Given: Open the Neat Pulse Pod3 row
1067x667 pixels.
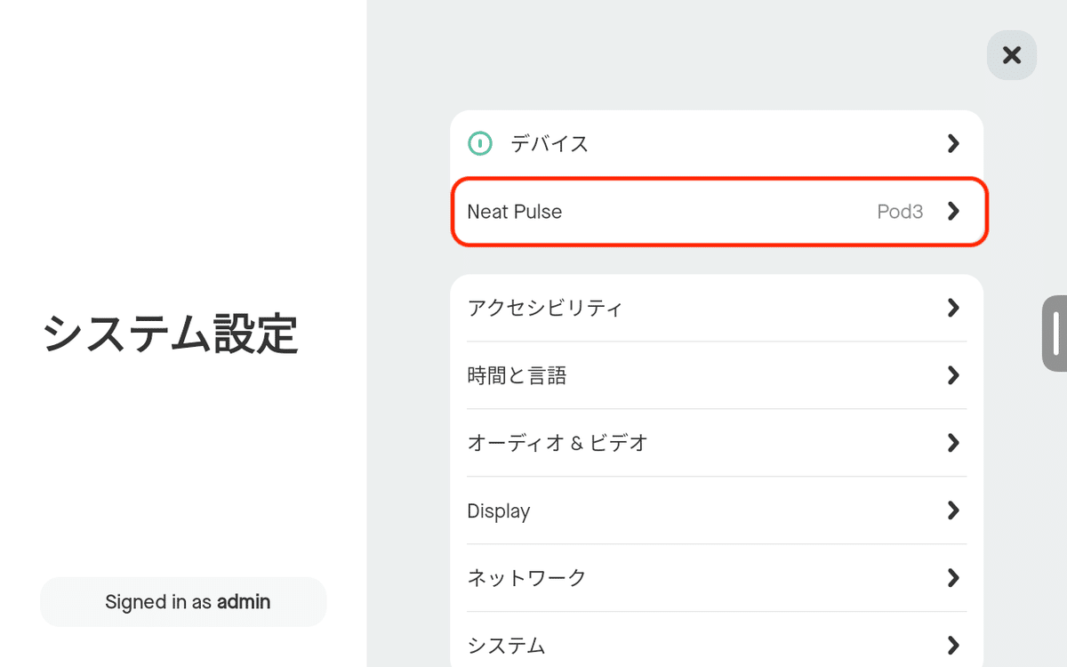Looking at the screenshot, I should (x=718, y=212).
